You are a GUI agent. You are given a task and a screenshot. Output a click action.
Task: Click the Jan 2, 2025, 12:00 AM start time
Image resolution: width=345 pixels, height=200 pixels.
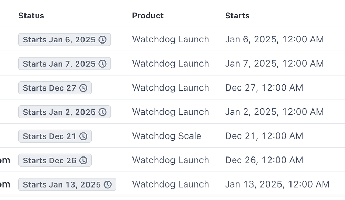(x=274, y=112)
